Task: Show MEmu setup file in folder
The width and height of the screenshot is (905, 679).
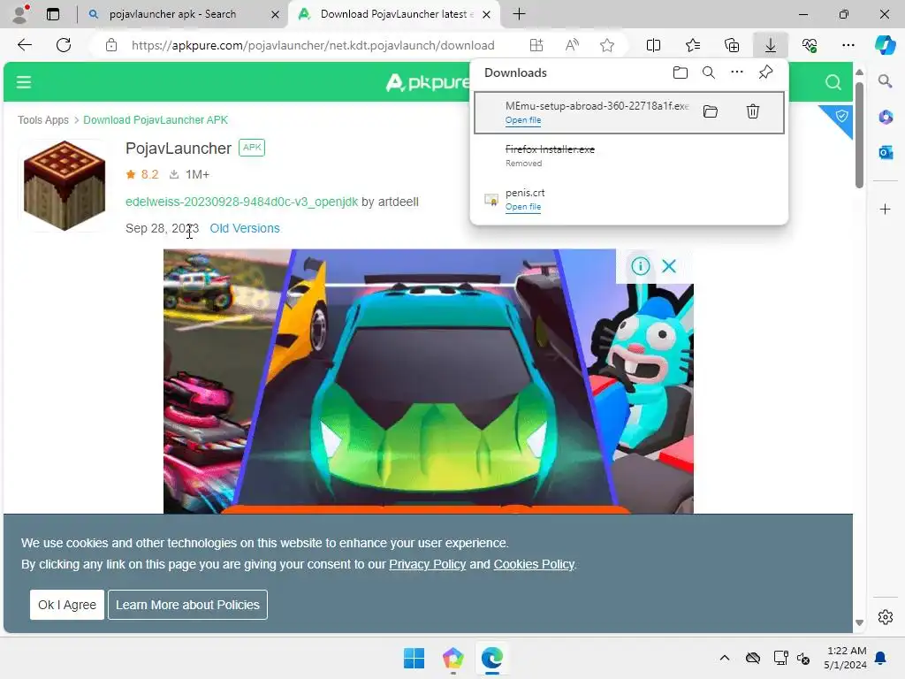Action: tap(711, 111)
